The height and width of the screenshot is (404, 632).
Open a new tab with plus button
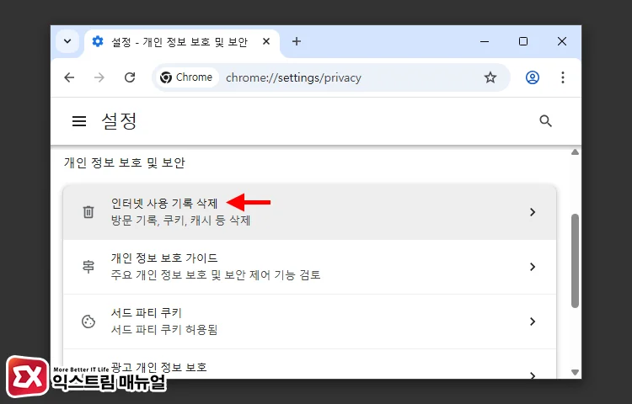click(297, 41)
